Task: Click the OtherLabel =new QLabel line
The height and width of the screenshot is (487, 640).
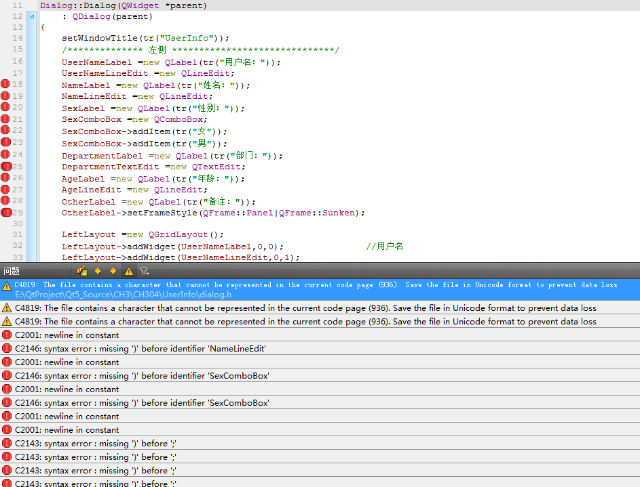Action: coord(158,202)
